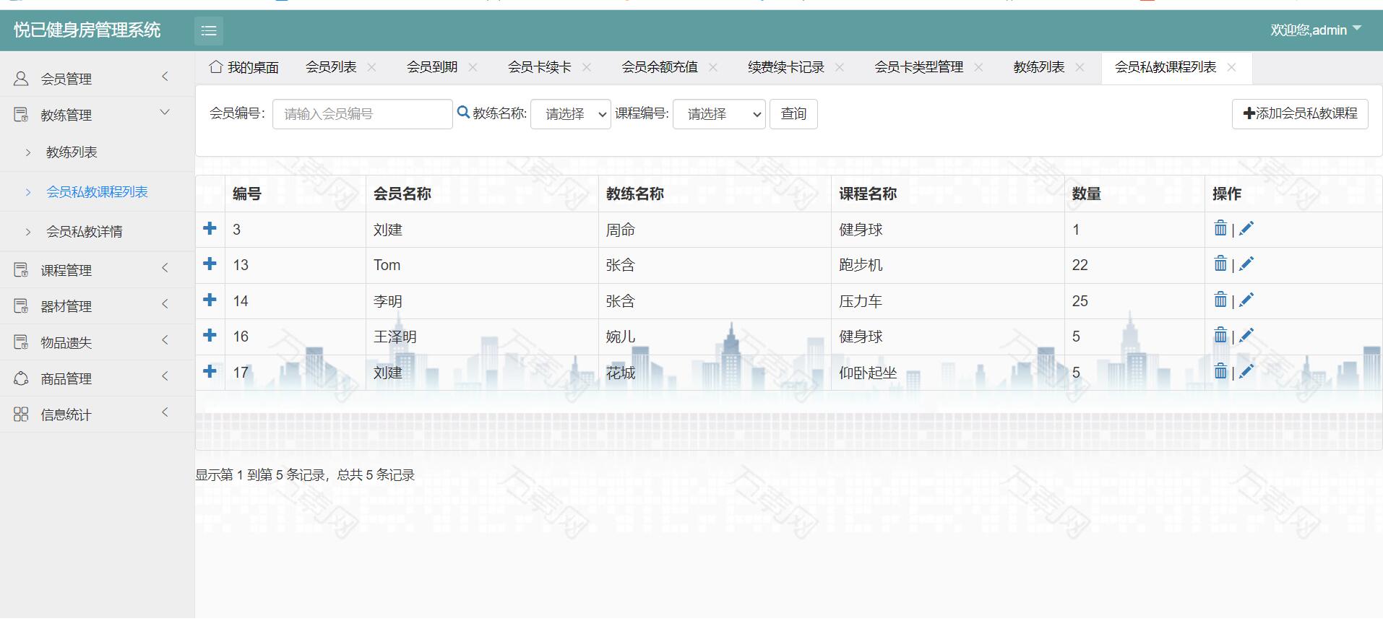Click the 商品管理 sidebar icon
The width and height of the screenshot is (1383, 642).
21,378
